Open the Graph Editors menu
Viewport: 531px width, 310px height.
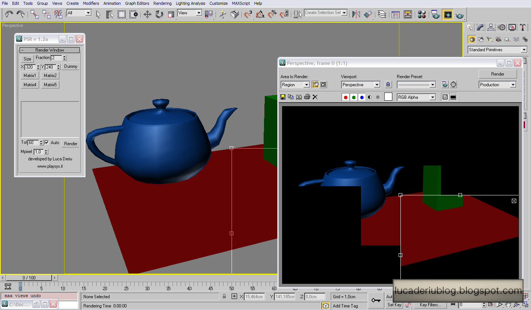(x=137, y=3)
